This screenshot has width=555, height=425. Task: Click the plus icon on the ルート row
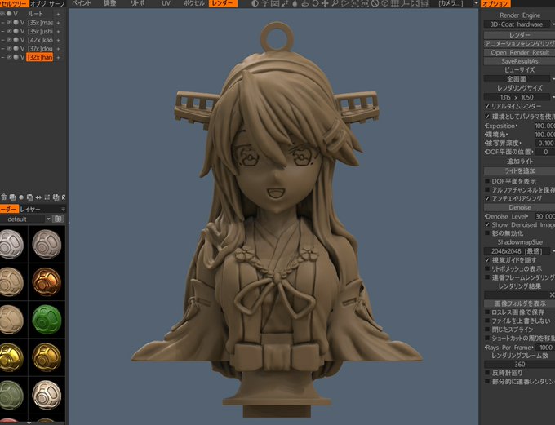(x=59, y=14)
